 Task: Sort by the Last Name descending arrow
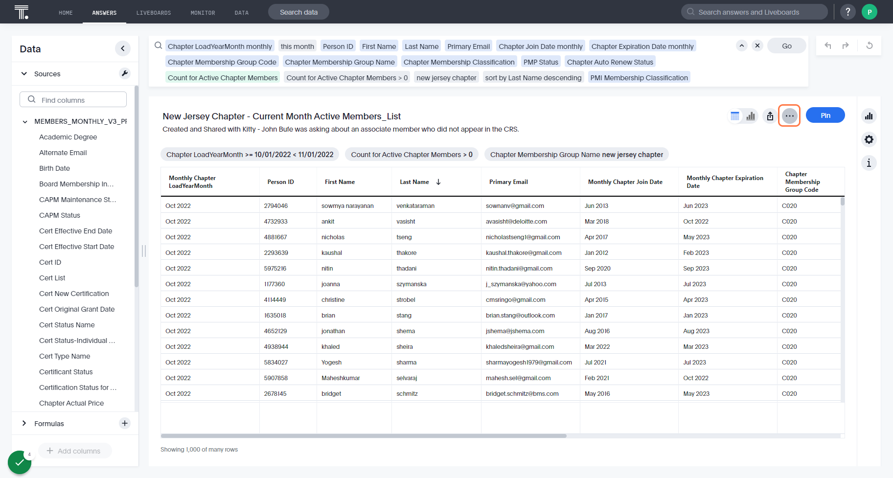pos(438,182)
